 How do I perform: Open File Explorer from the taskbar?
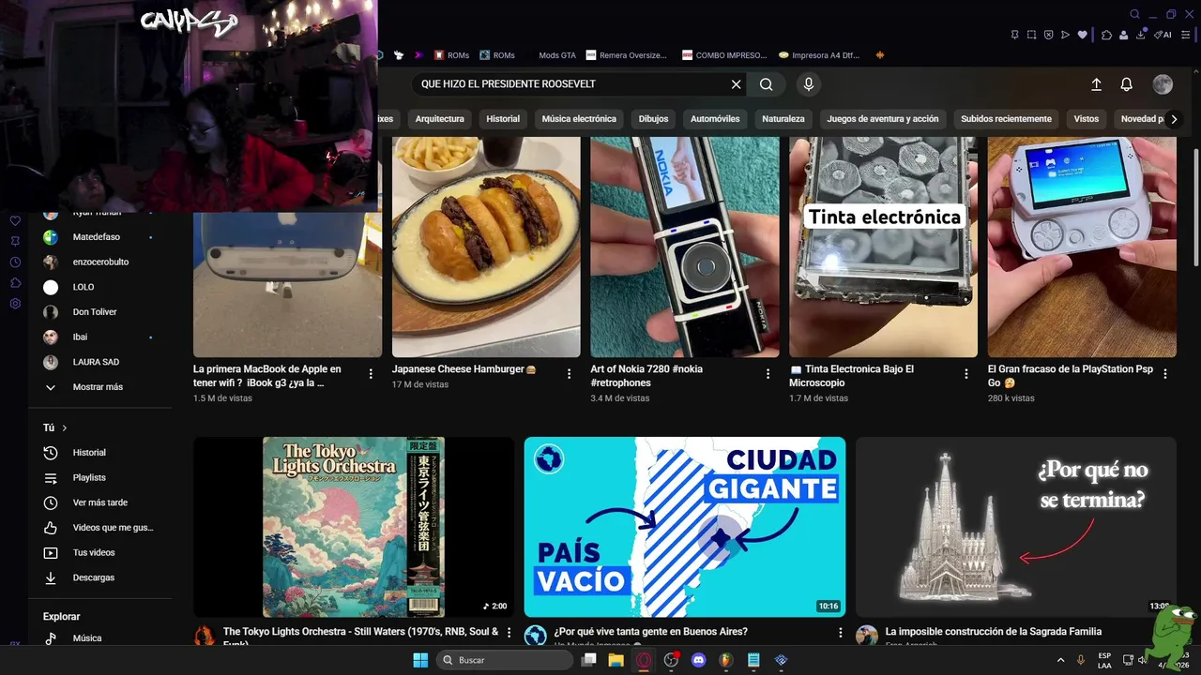click(x=616, y=660)
